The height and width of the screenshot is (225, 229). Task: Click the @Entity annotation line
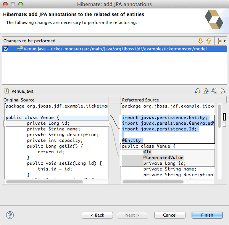coord(131,140)
